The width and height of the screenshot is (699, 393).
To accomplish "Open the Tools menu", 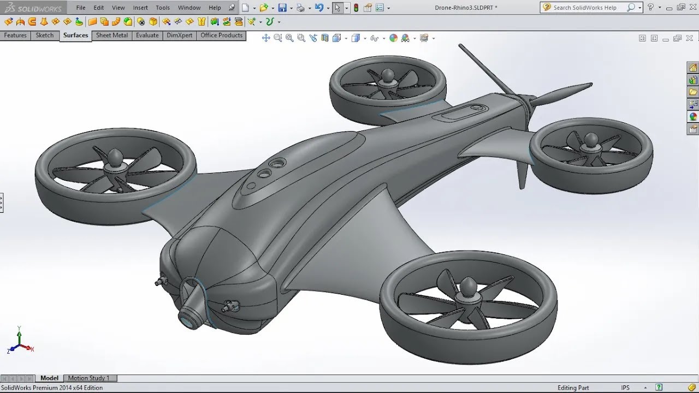I will pos(163,8).
